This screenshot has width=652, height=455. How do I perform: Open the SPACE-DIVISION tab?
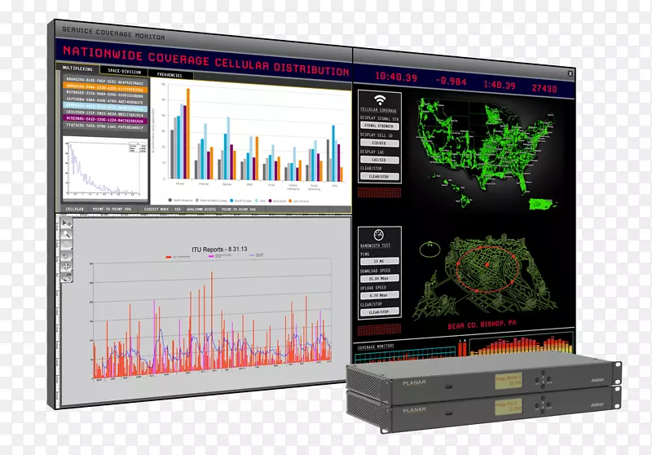point(125,71)
